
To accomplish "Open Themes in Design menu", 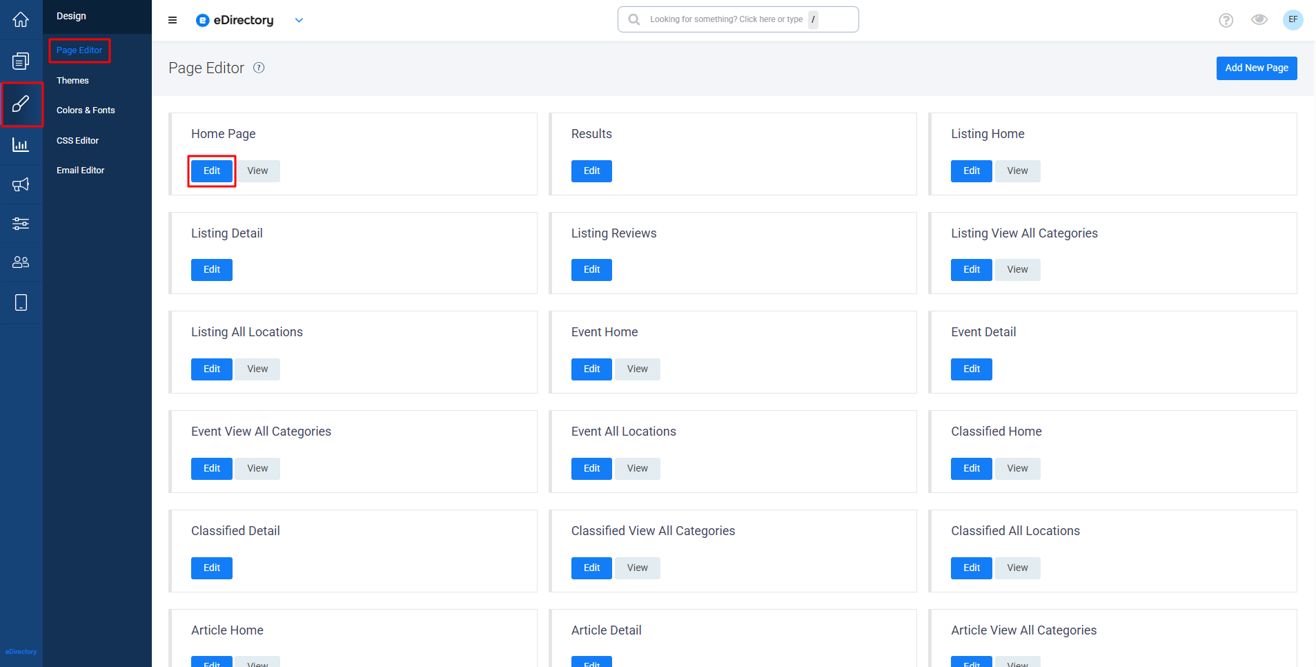I will pos(72,81).
